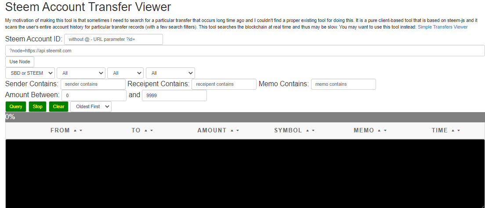The width and height of the screenshot is (485, 208).
Task: Click the green Clear button
Action: tap(58, 106)
